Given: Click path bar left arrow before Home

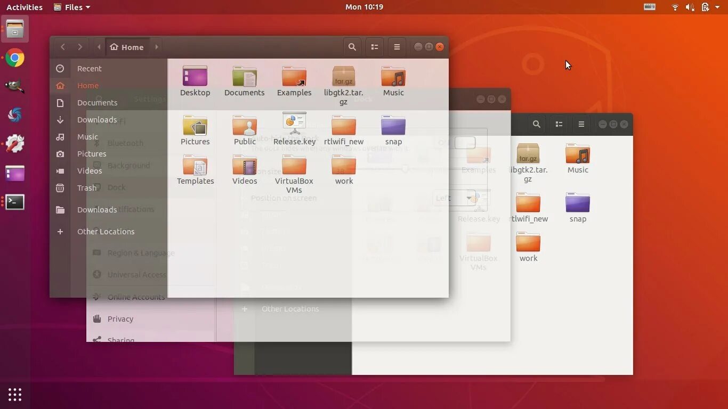Looking at the screenshot, I should click(x=99, y=47).
